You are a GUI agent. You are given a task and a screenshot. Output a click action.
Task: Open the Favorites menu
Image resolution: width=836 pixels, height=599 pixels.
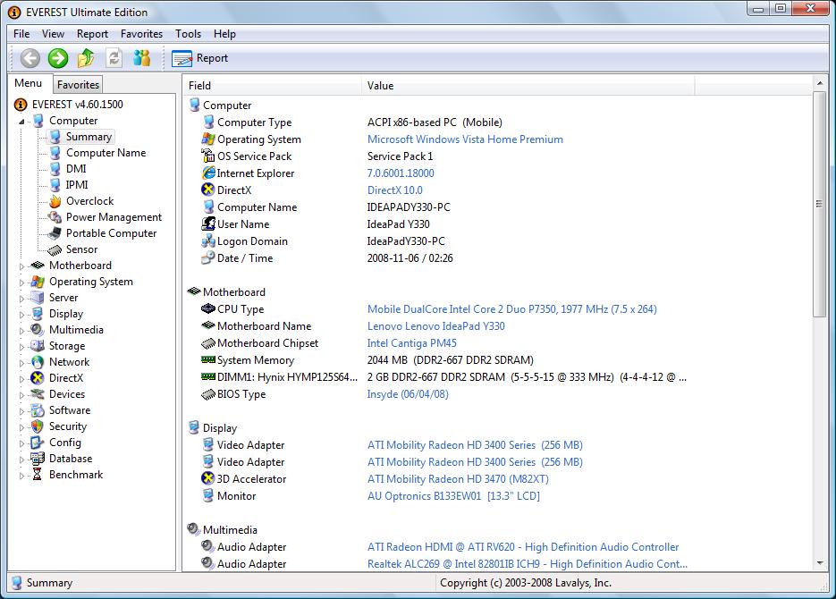tap(141, 34)
